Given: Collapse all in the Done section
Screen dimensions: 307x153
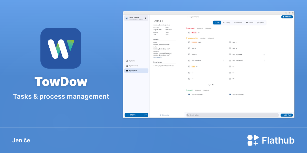Looking at the screenshot, I should pos(206,91).
